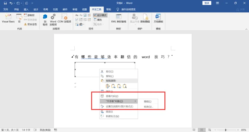Adjust the zoom slider thumb
Viewport: 249px width, 132px height.
click(x=225, y=130)
